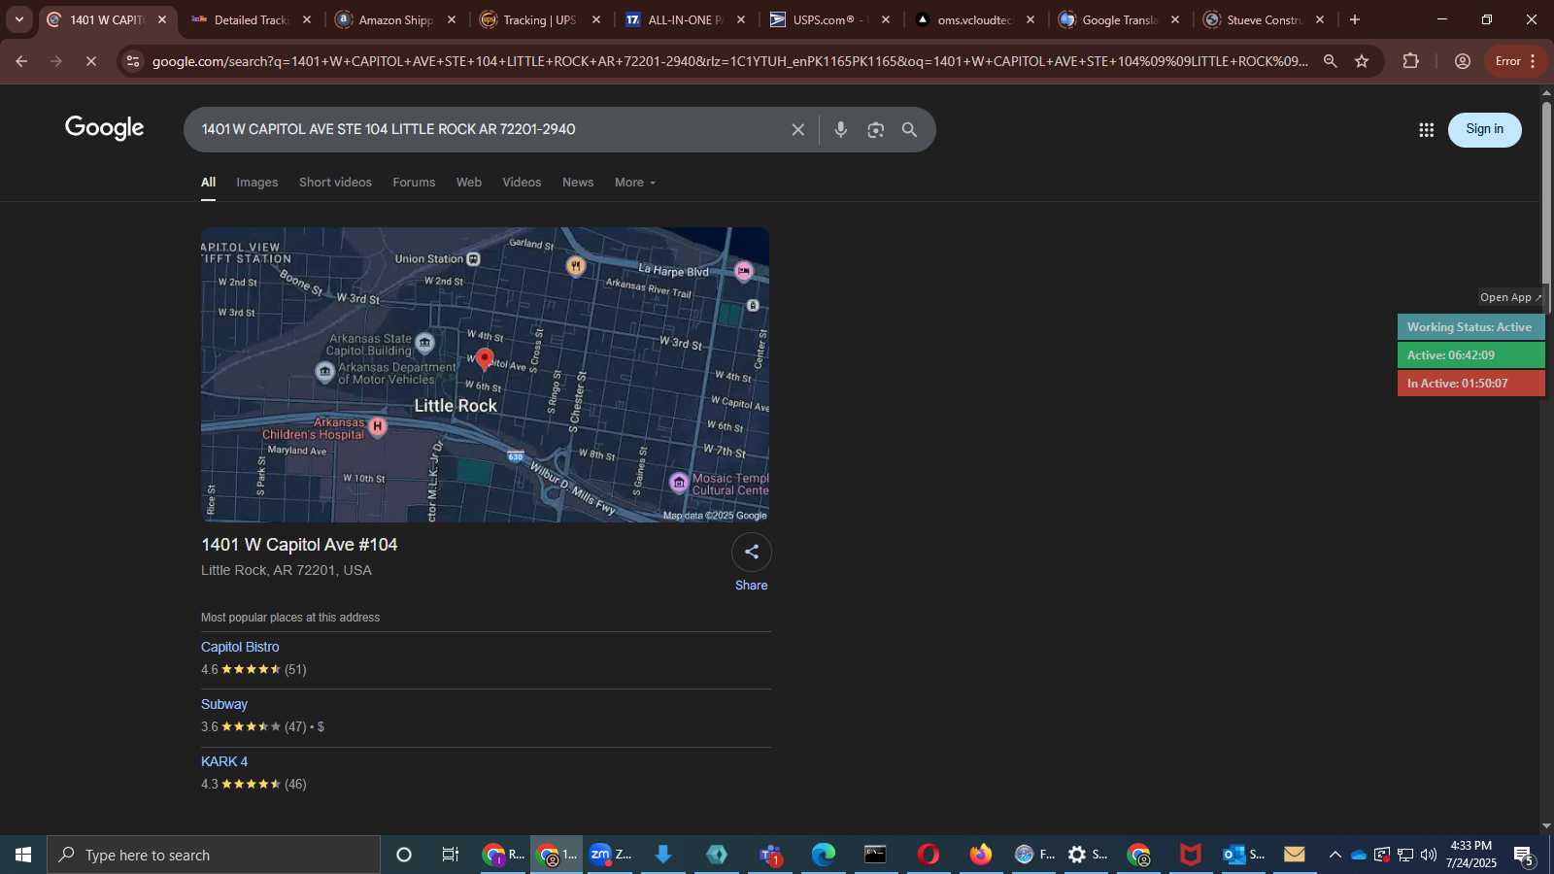Viewport: 1554px width, 874px height.
Task: Click the taskbar search box
Action: [x=214, y=855]
